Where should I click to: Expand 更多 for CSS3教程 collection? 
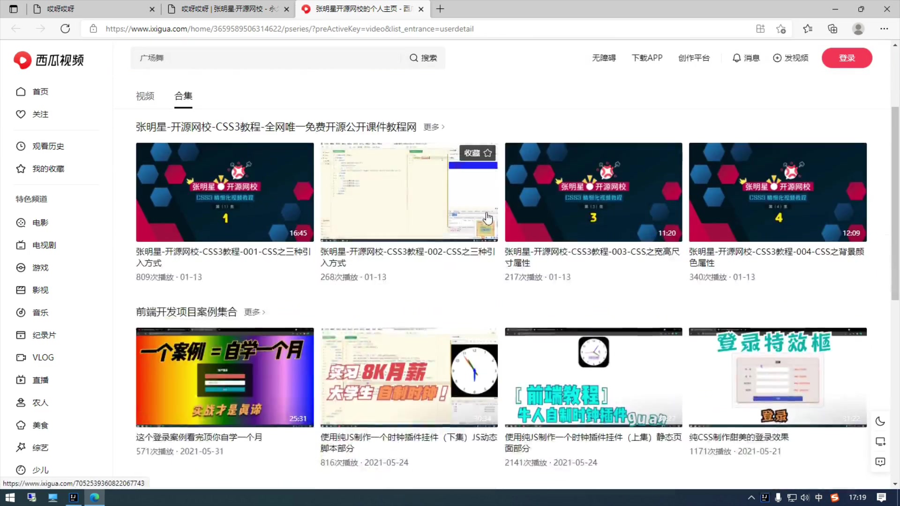pyautogui.click(x=434, y=127)
